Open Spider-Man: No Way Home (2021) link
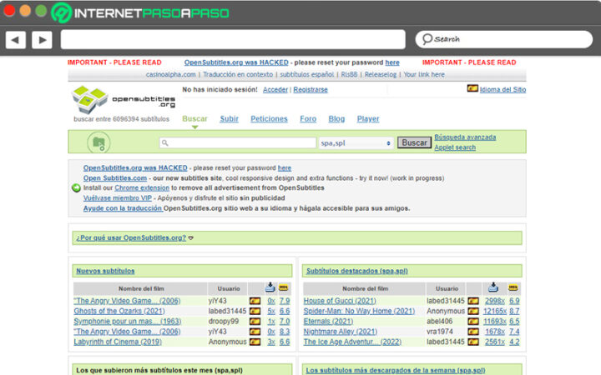 click(359, 311)
